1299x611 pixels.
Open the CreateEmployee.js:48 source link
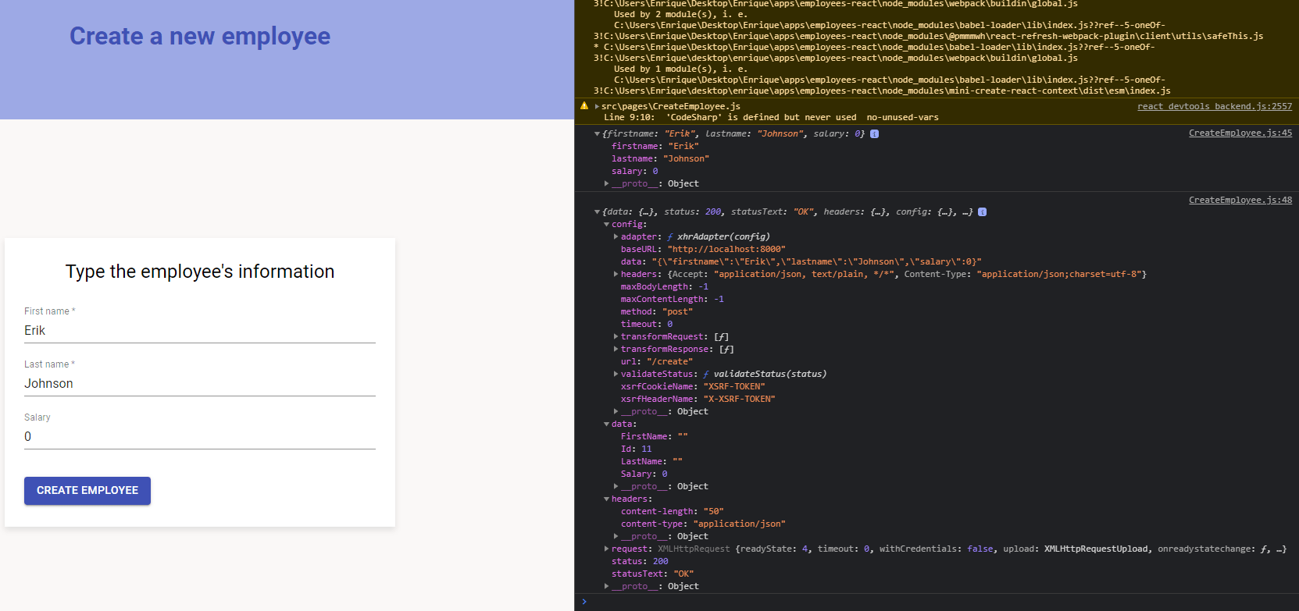[x=1240, y=200]
